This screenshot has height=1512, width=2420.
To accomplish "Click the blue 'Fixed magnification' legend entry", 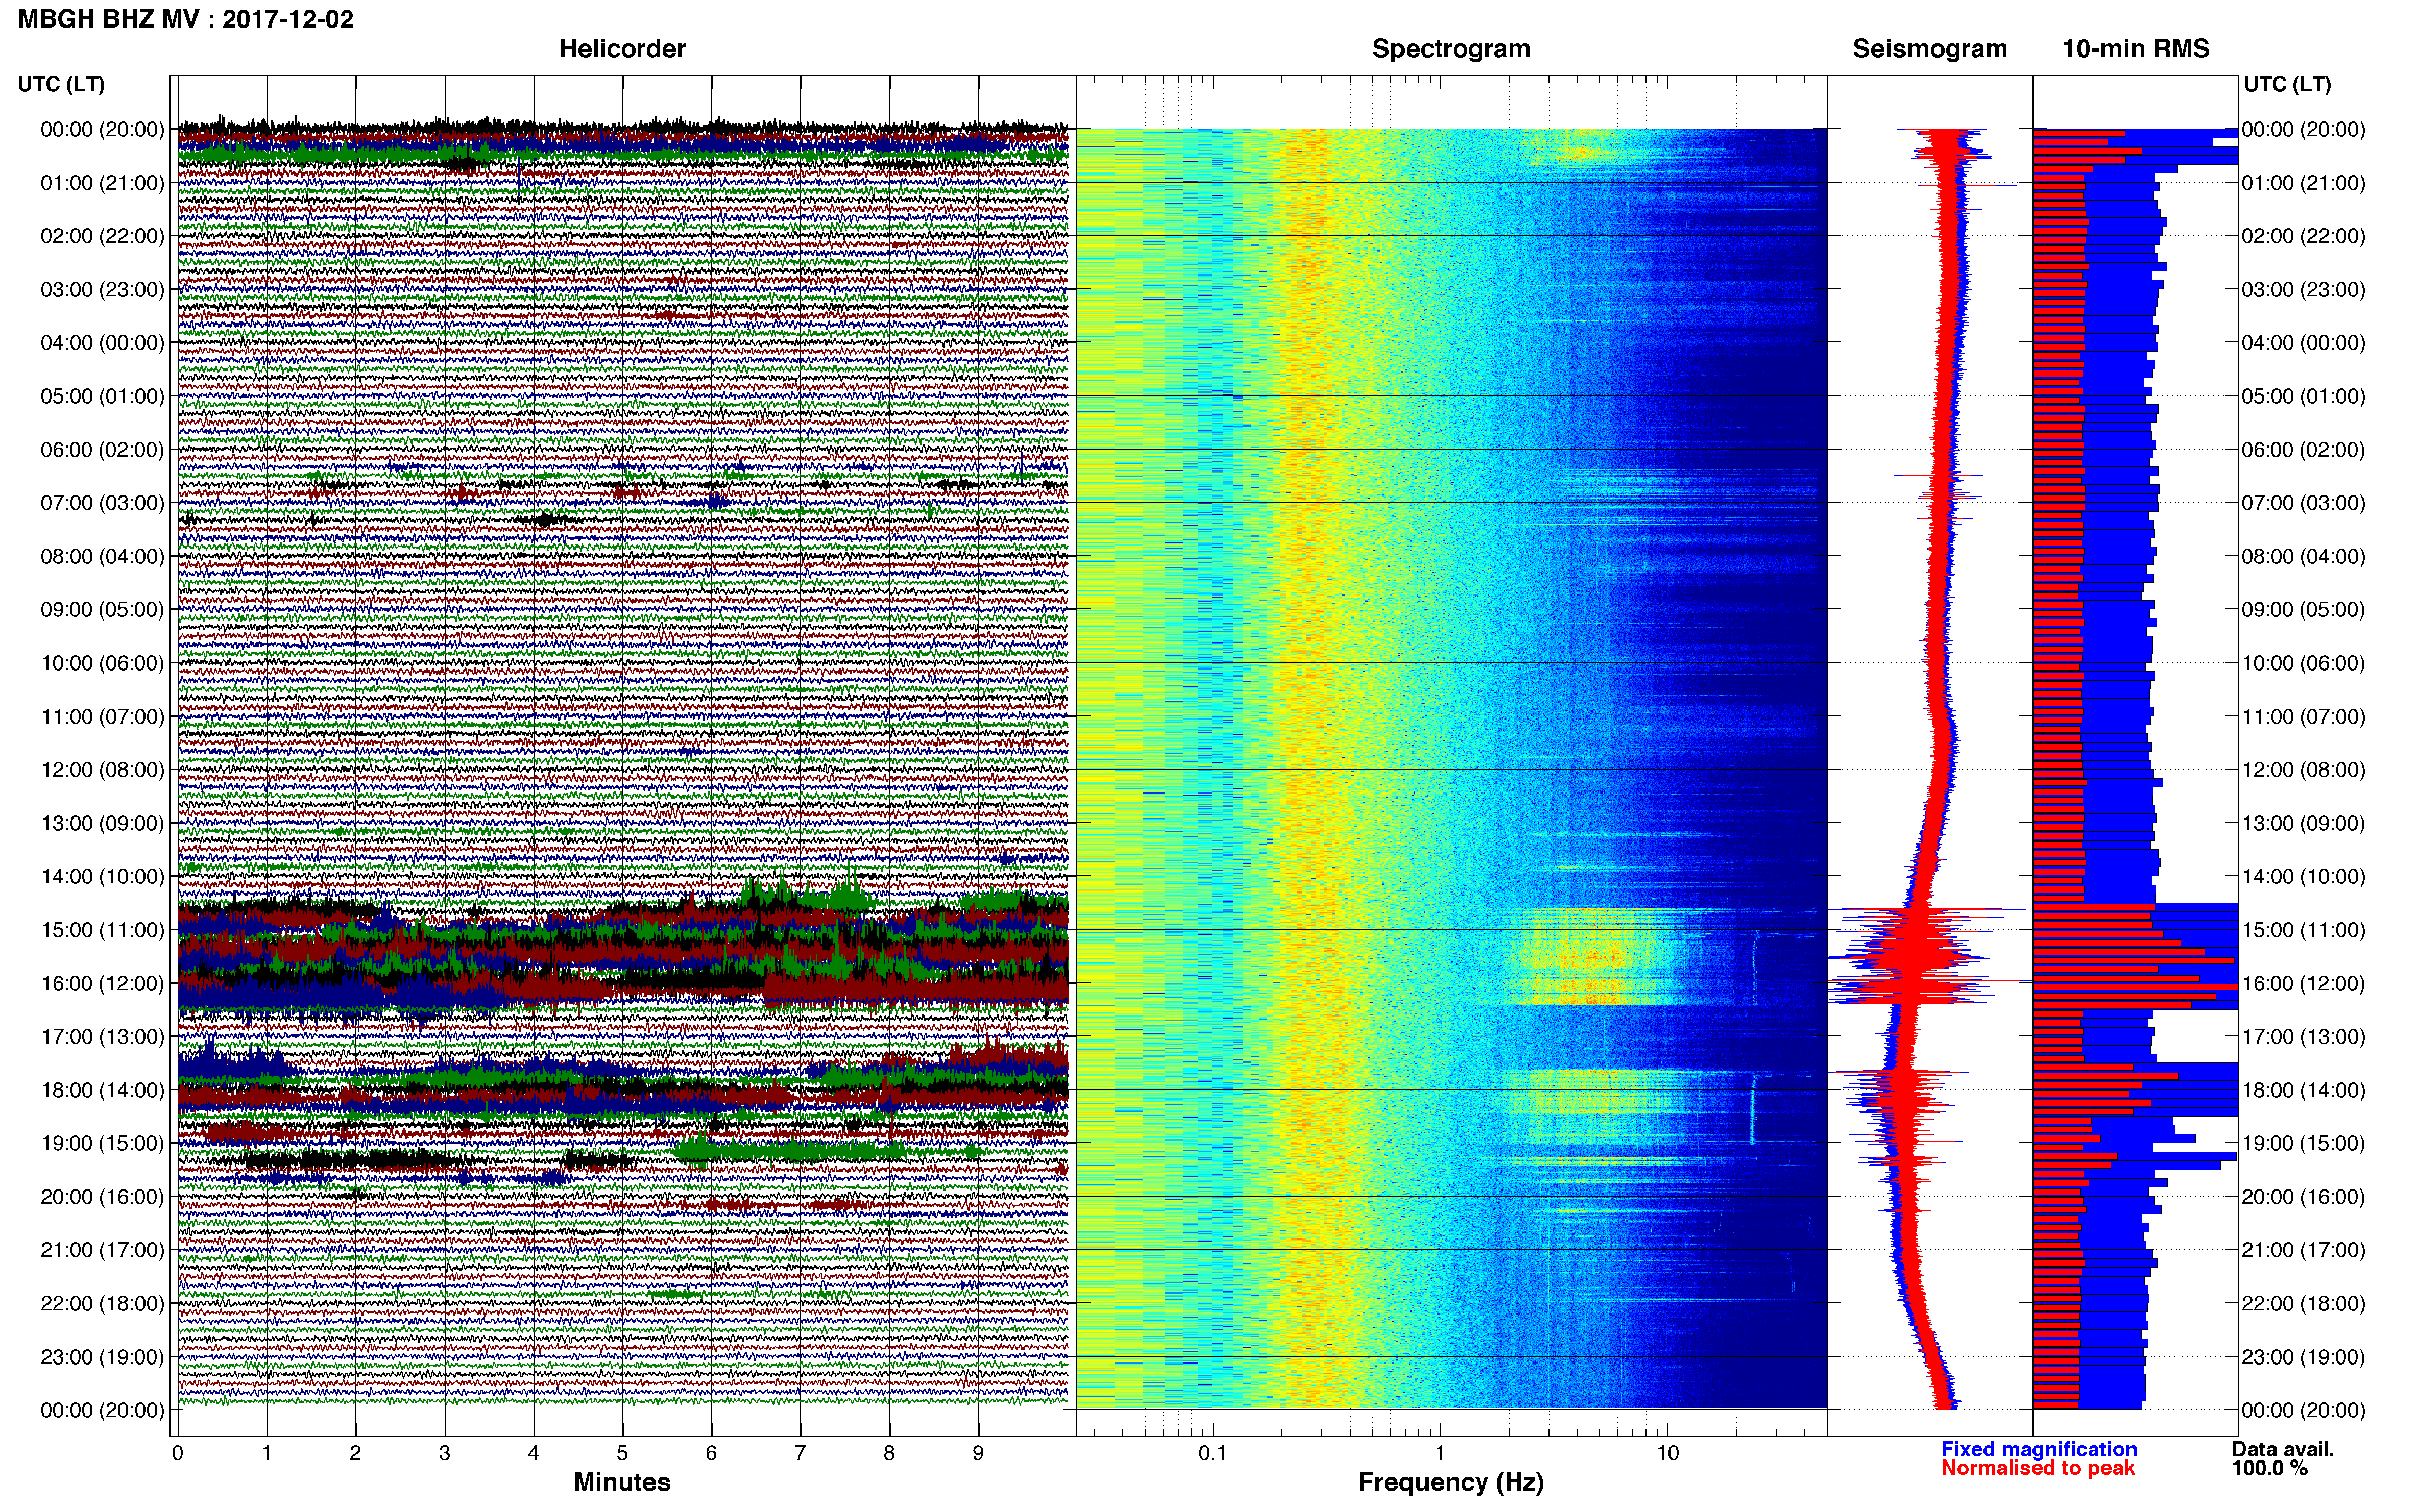I will [2039, 1449].
